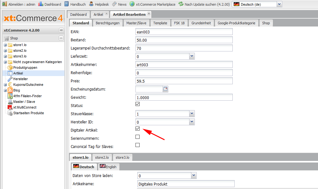This screenshot has width=318, height=189.
Task: Click Nach Update suchen link
Action: (x=207, y=4)
